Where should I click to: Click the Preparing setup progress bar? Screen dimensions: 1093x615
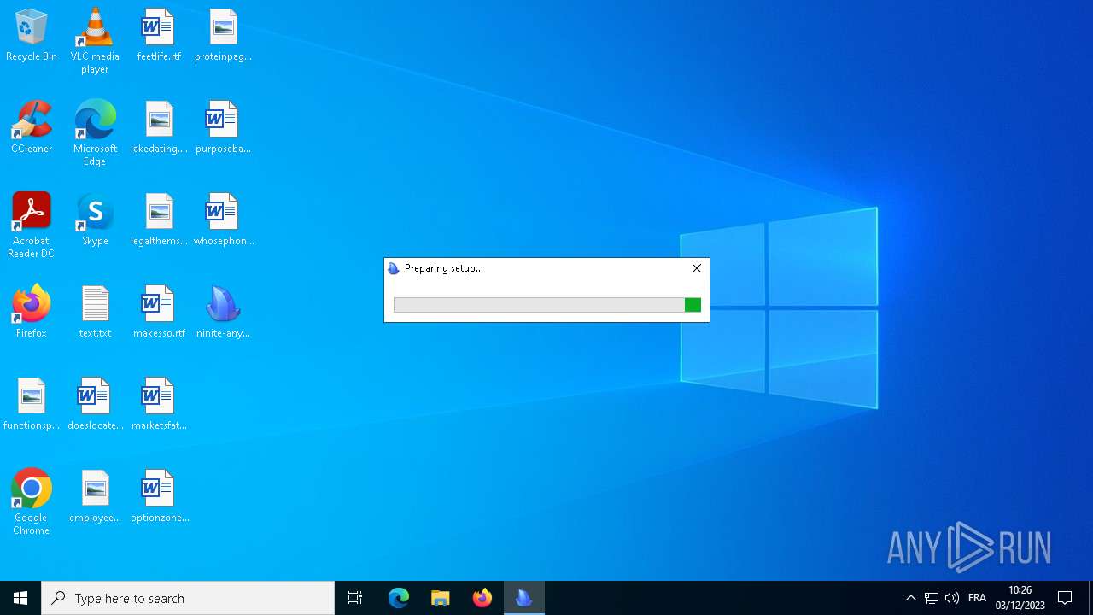[x=547, y=305]
